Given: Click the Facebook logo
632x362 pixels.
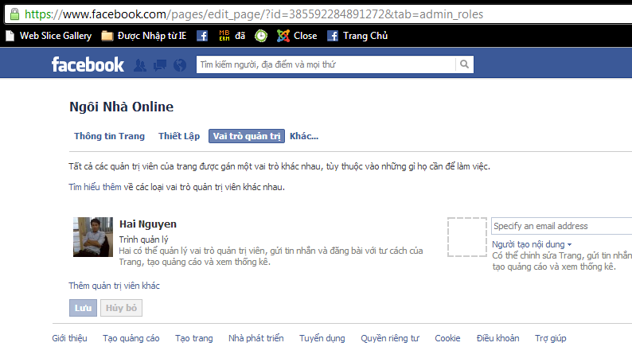Looking at the screenshot, I should point(88,64).
